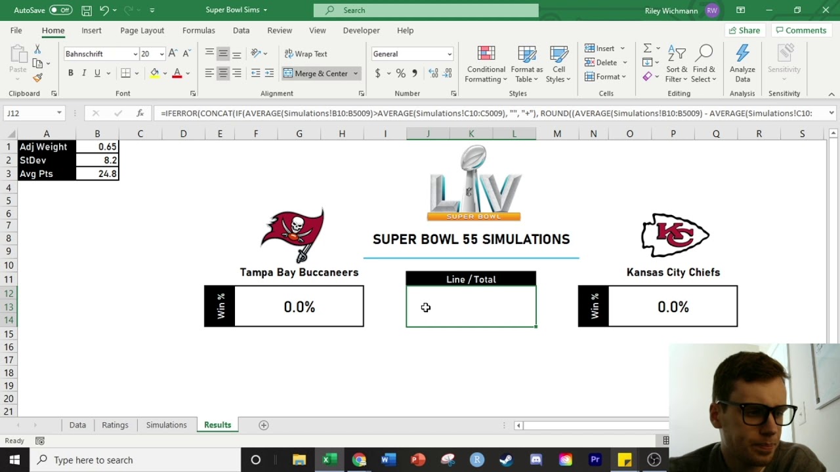Screen dimensions: 840x472
Task: Open Sort & Filter
Action: 677,64
